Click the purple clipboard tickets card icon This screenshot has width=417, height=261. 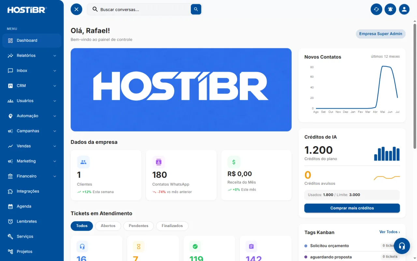tap(251, 247)
